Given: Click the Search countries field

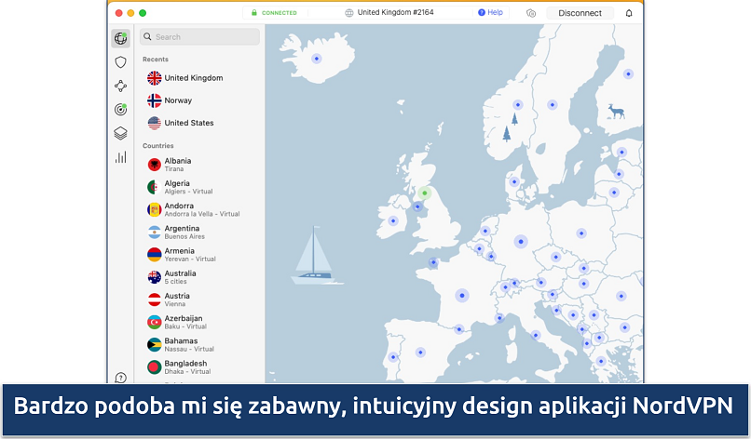Looking at the screenshot, I should 200,37.
